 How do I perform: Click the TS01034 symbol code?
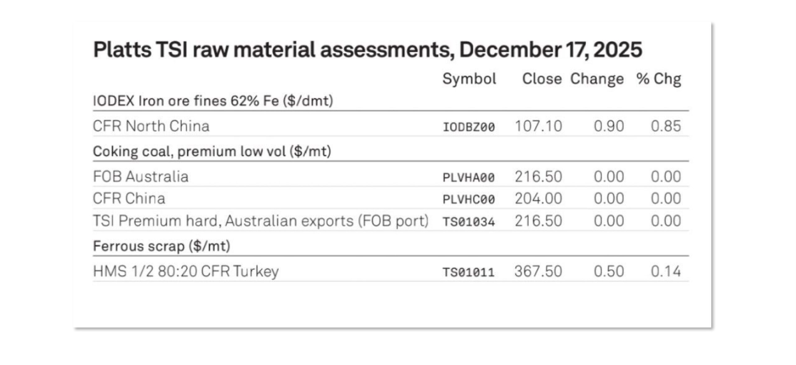(x=469, y=222)
